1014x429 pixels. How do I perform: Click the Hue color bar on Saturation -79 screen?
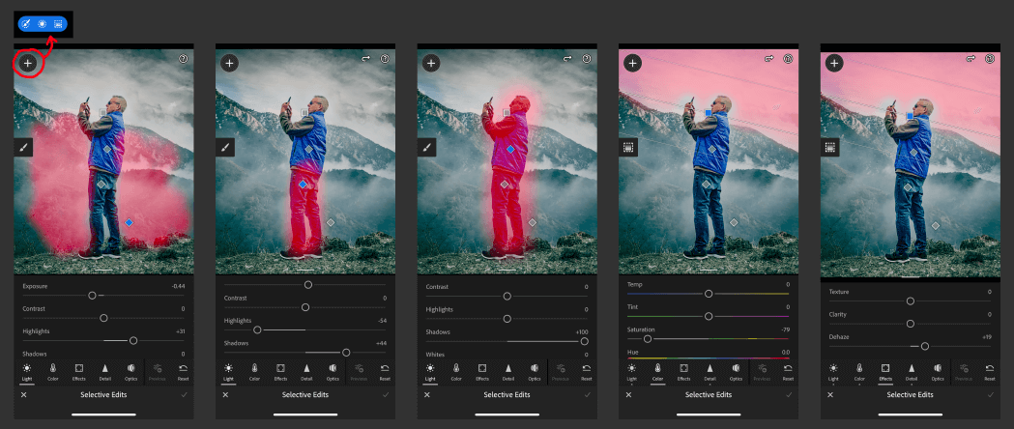point(709,357)
